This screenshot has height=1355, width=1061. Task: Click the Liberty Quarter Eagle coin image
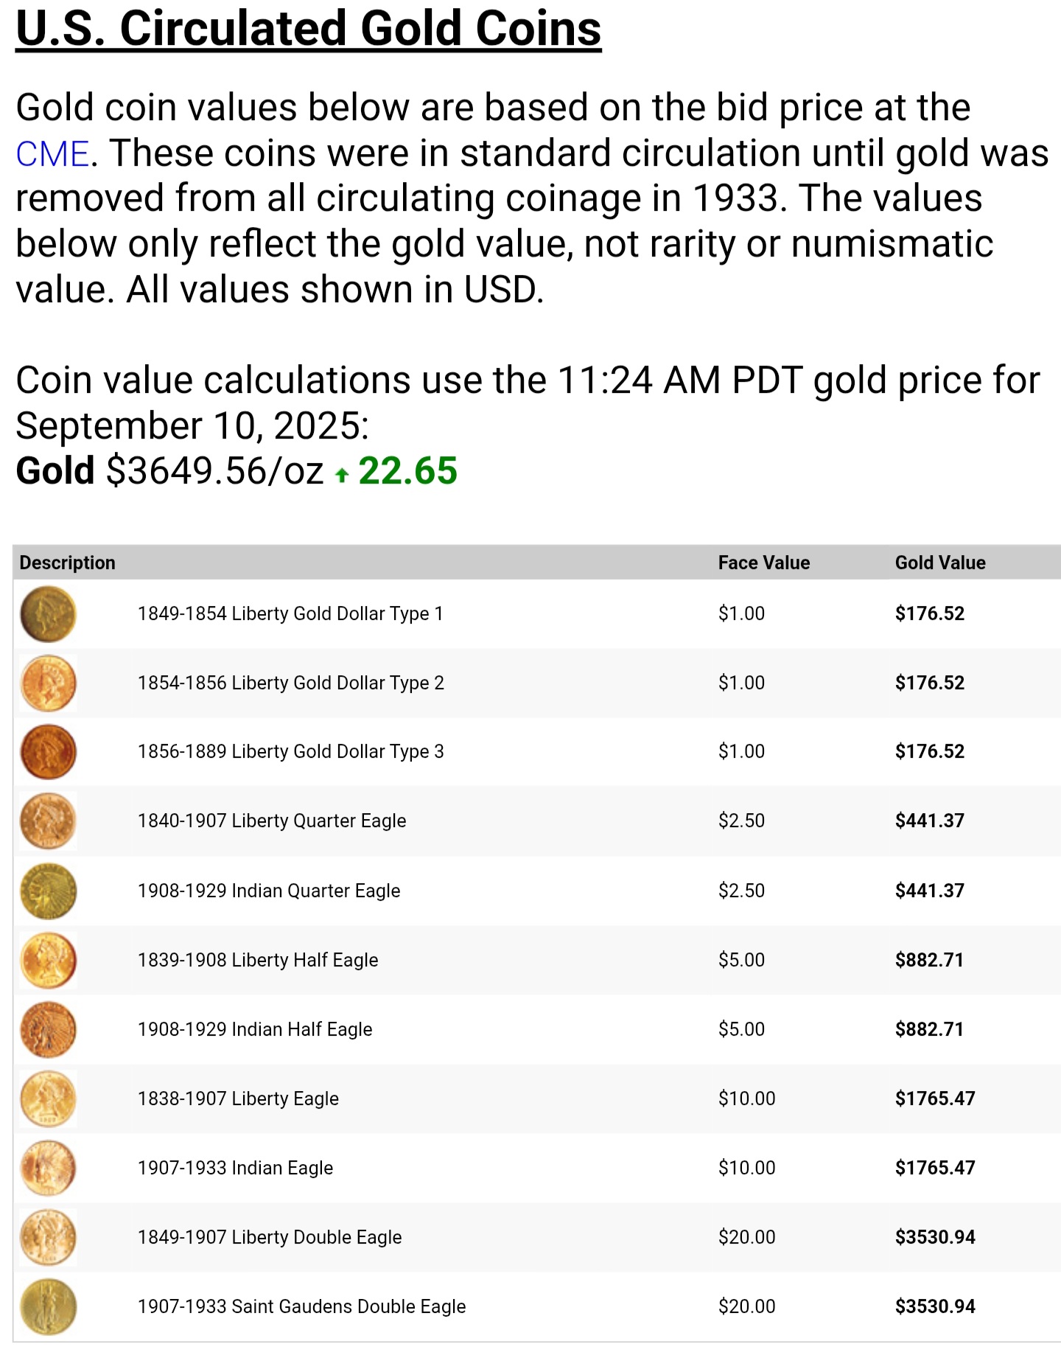tap(48, 821)
